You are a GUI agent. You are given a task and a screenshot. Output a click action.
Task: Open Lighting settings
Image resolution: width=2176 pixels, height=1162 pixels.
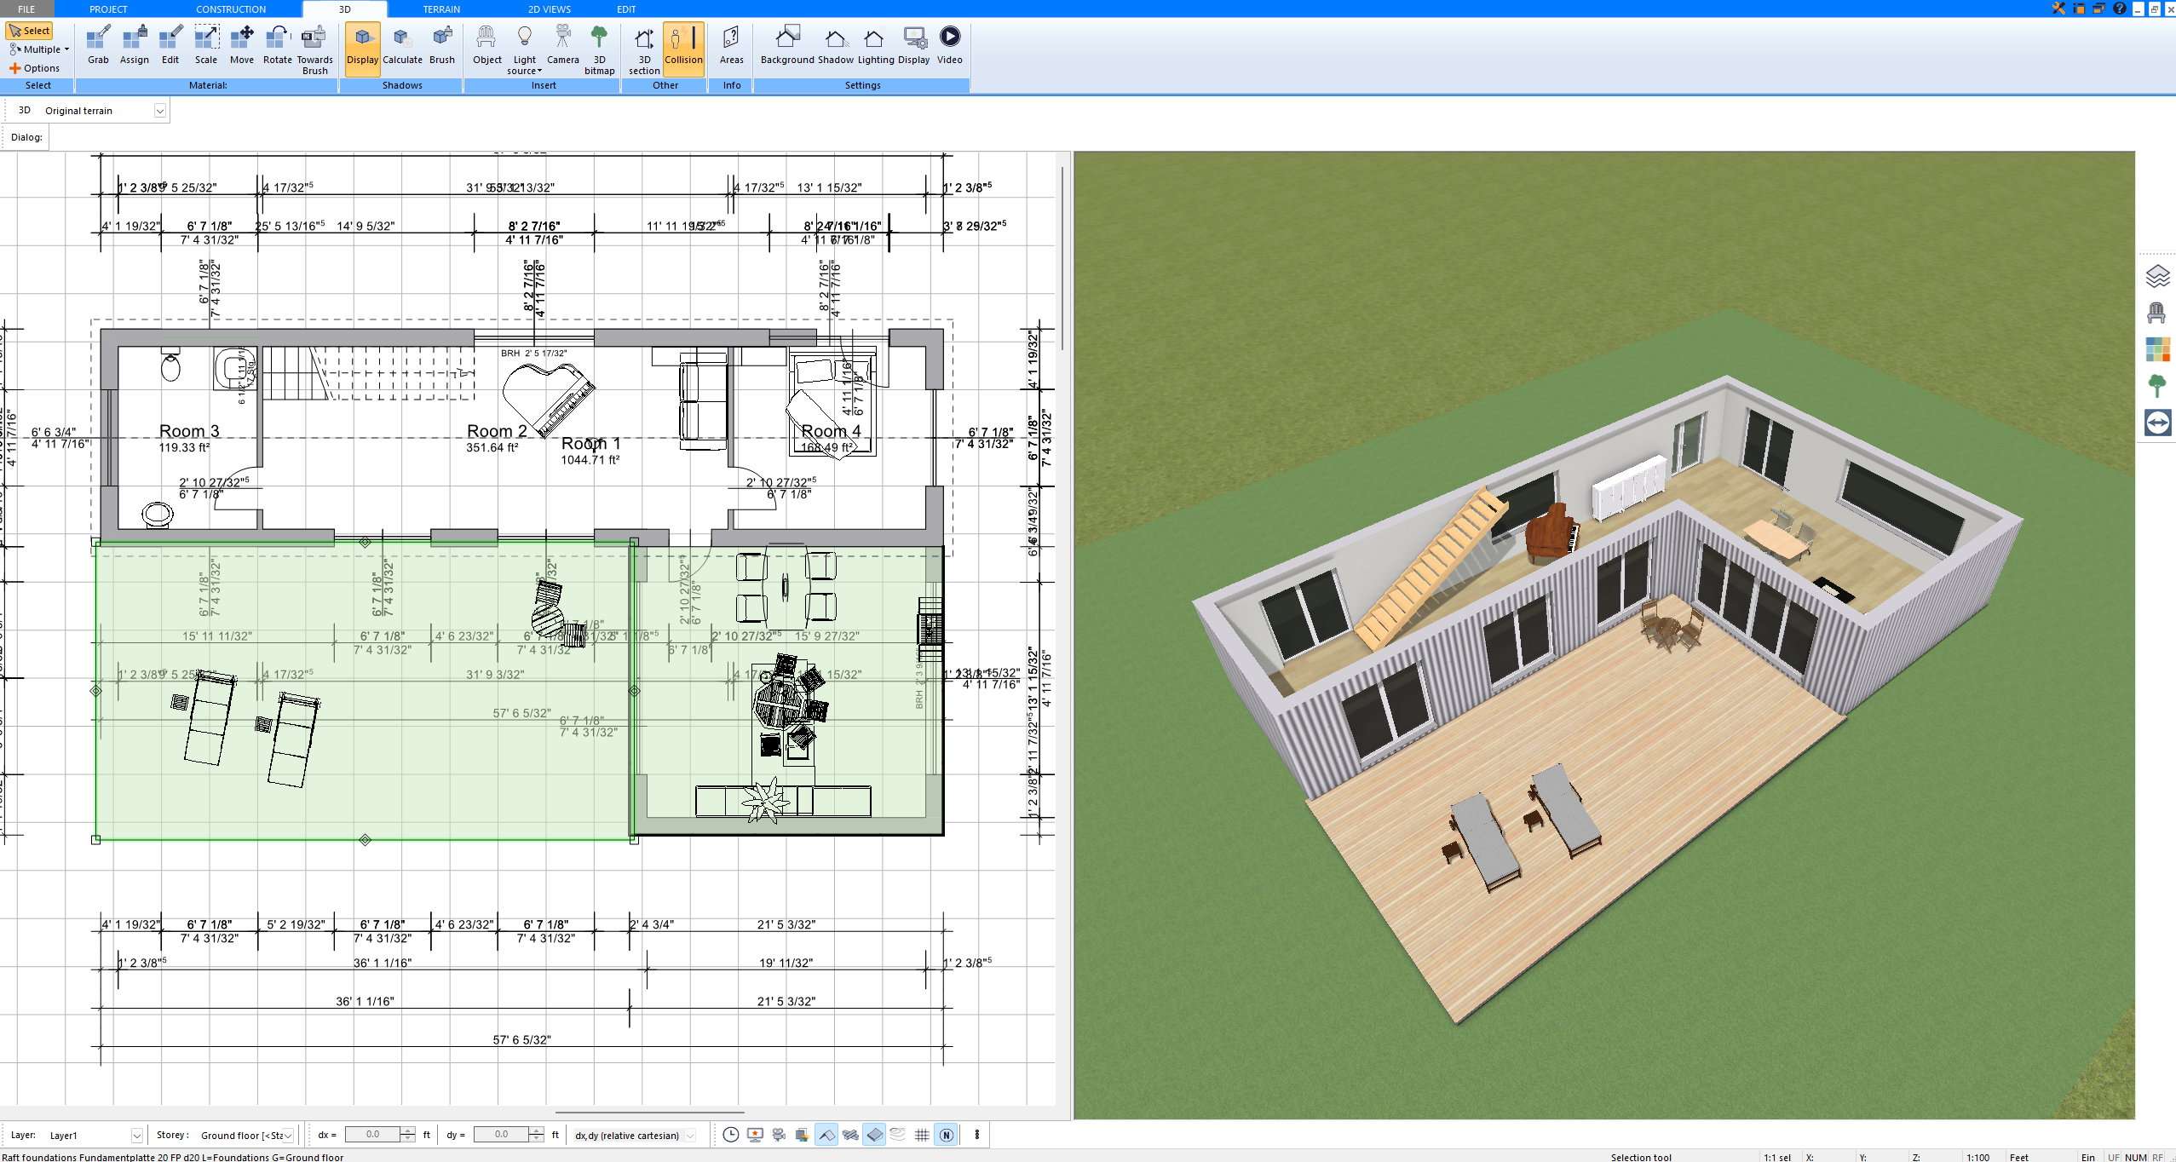pyautogui.click(x=875, y=45)
